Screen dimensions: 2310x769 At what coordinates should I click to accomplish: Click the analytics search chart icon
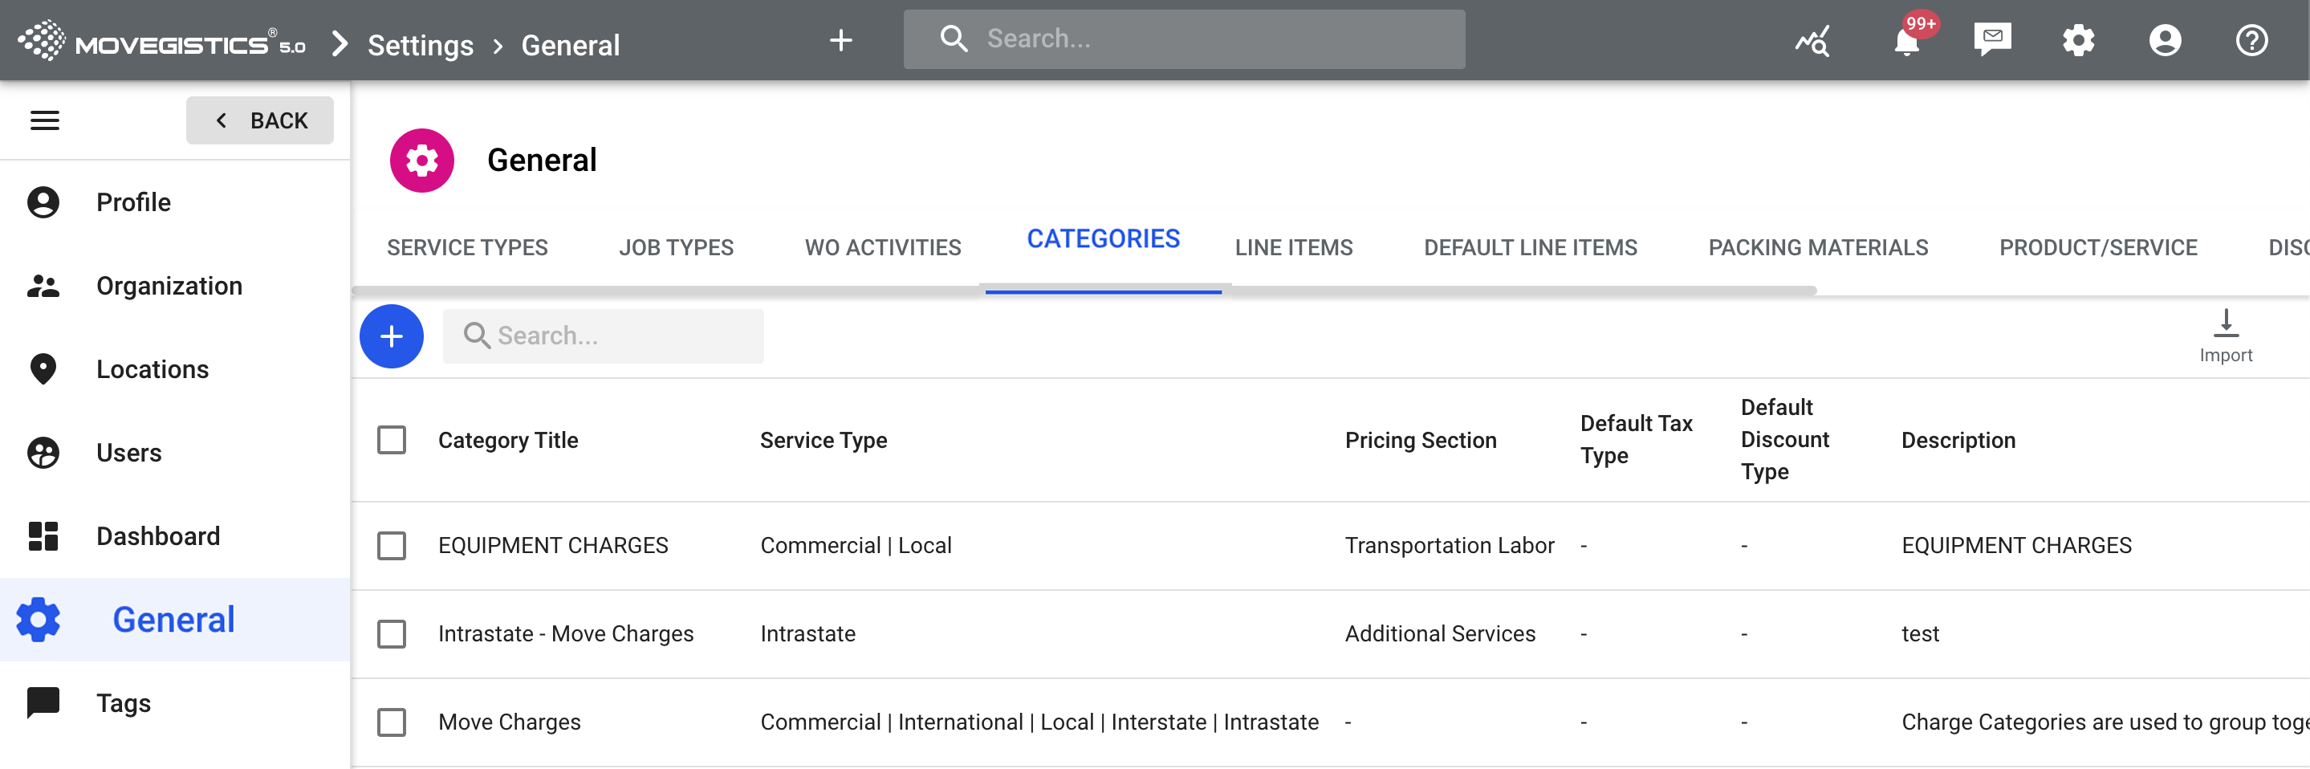(x=1812, y=40)
